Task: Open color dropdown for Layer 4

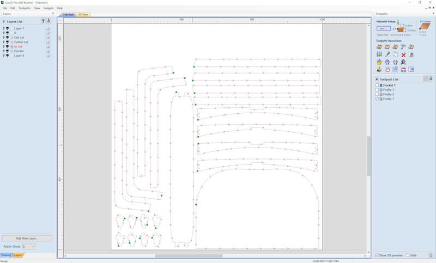Action: pyautogui.click(x=8, y=56)
